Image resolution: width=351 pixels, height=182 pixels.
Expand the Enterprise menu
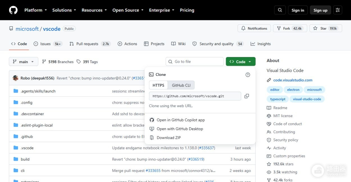161,10
